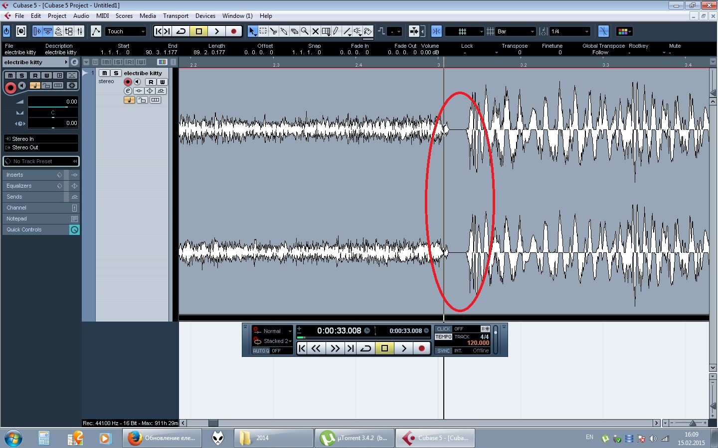The height and width of the screenshot is (448, 718).
Task: Open the 1/4 quantize value dropdown
Action: (570, 31)
